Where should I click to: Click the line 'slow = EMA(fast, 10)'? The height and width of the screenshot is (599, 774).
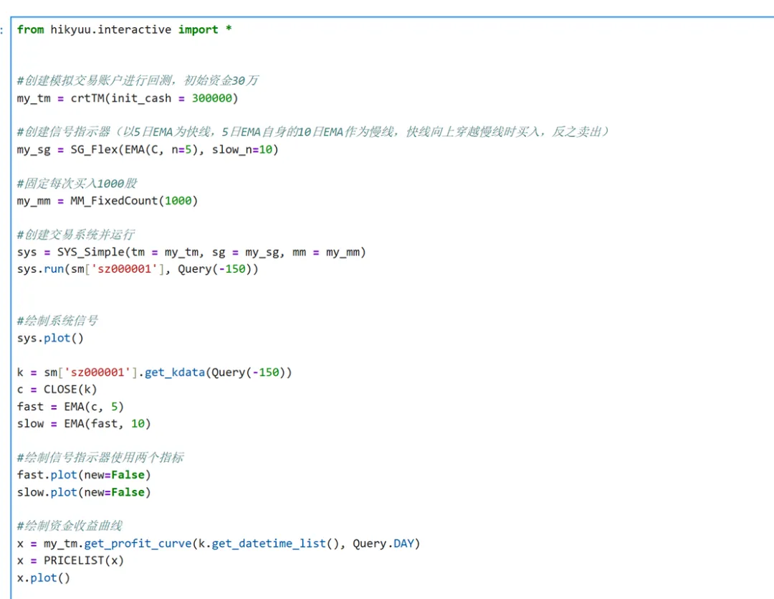[84, 424]
